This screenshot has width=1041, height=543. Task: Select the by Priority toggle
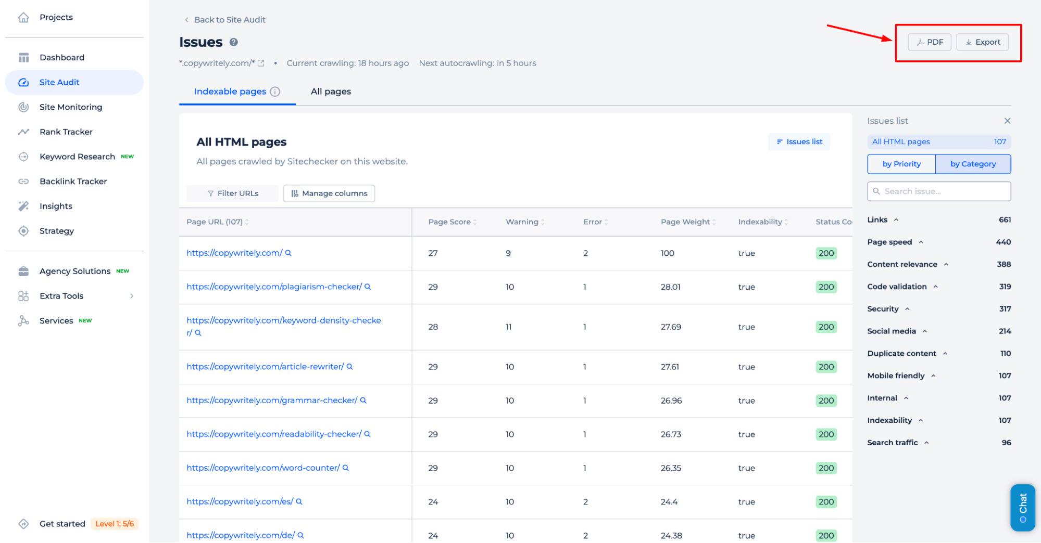[901, 164]
